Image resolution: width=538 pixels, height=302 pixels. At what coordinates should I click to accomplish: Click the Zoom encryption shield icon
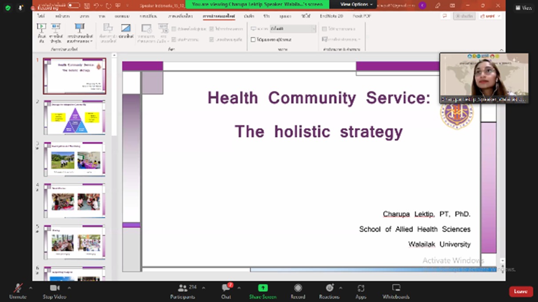click(8, 8)
